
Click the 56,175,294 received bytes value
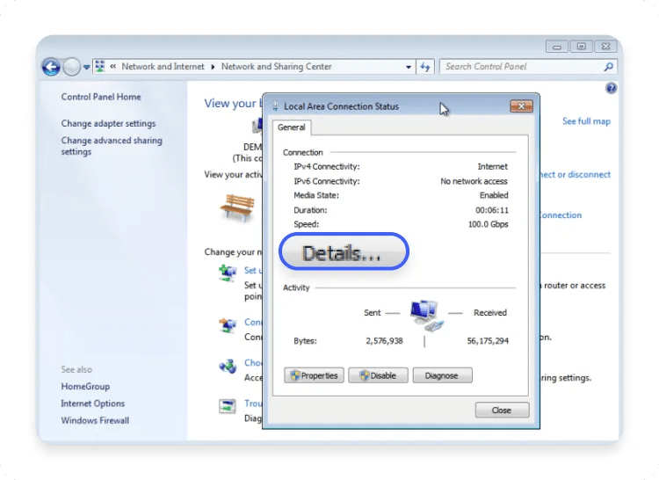coord(488,341)
